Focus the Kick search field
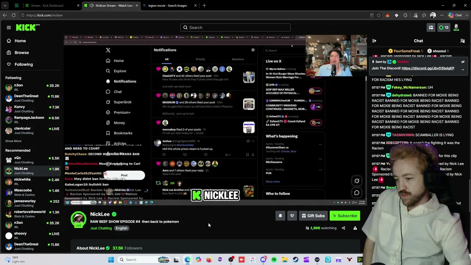The height and width of the screenshot is (265, 471). (x=235, y=28)
